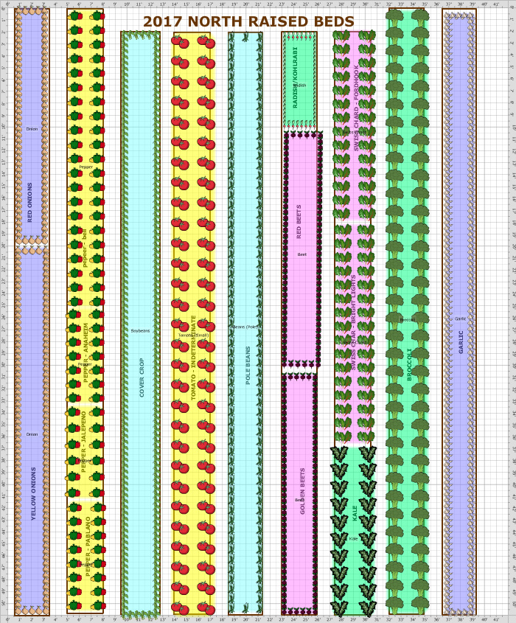Click the Soybeans plant name label
Viewport: 516px width, 623px height.
[140, 331]
